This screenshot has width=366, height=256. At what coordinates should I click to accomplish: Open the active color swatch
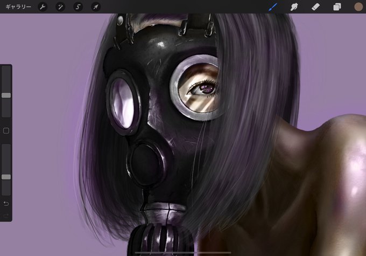click(358, 7)
